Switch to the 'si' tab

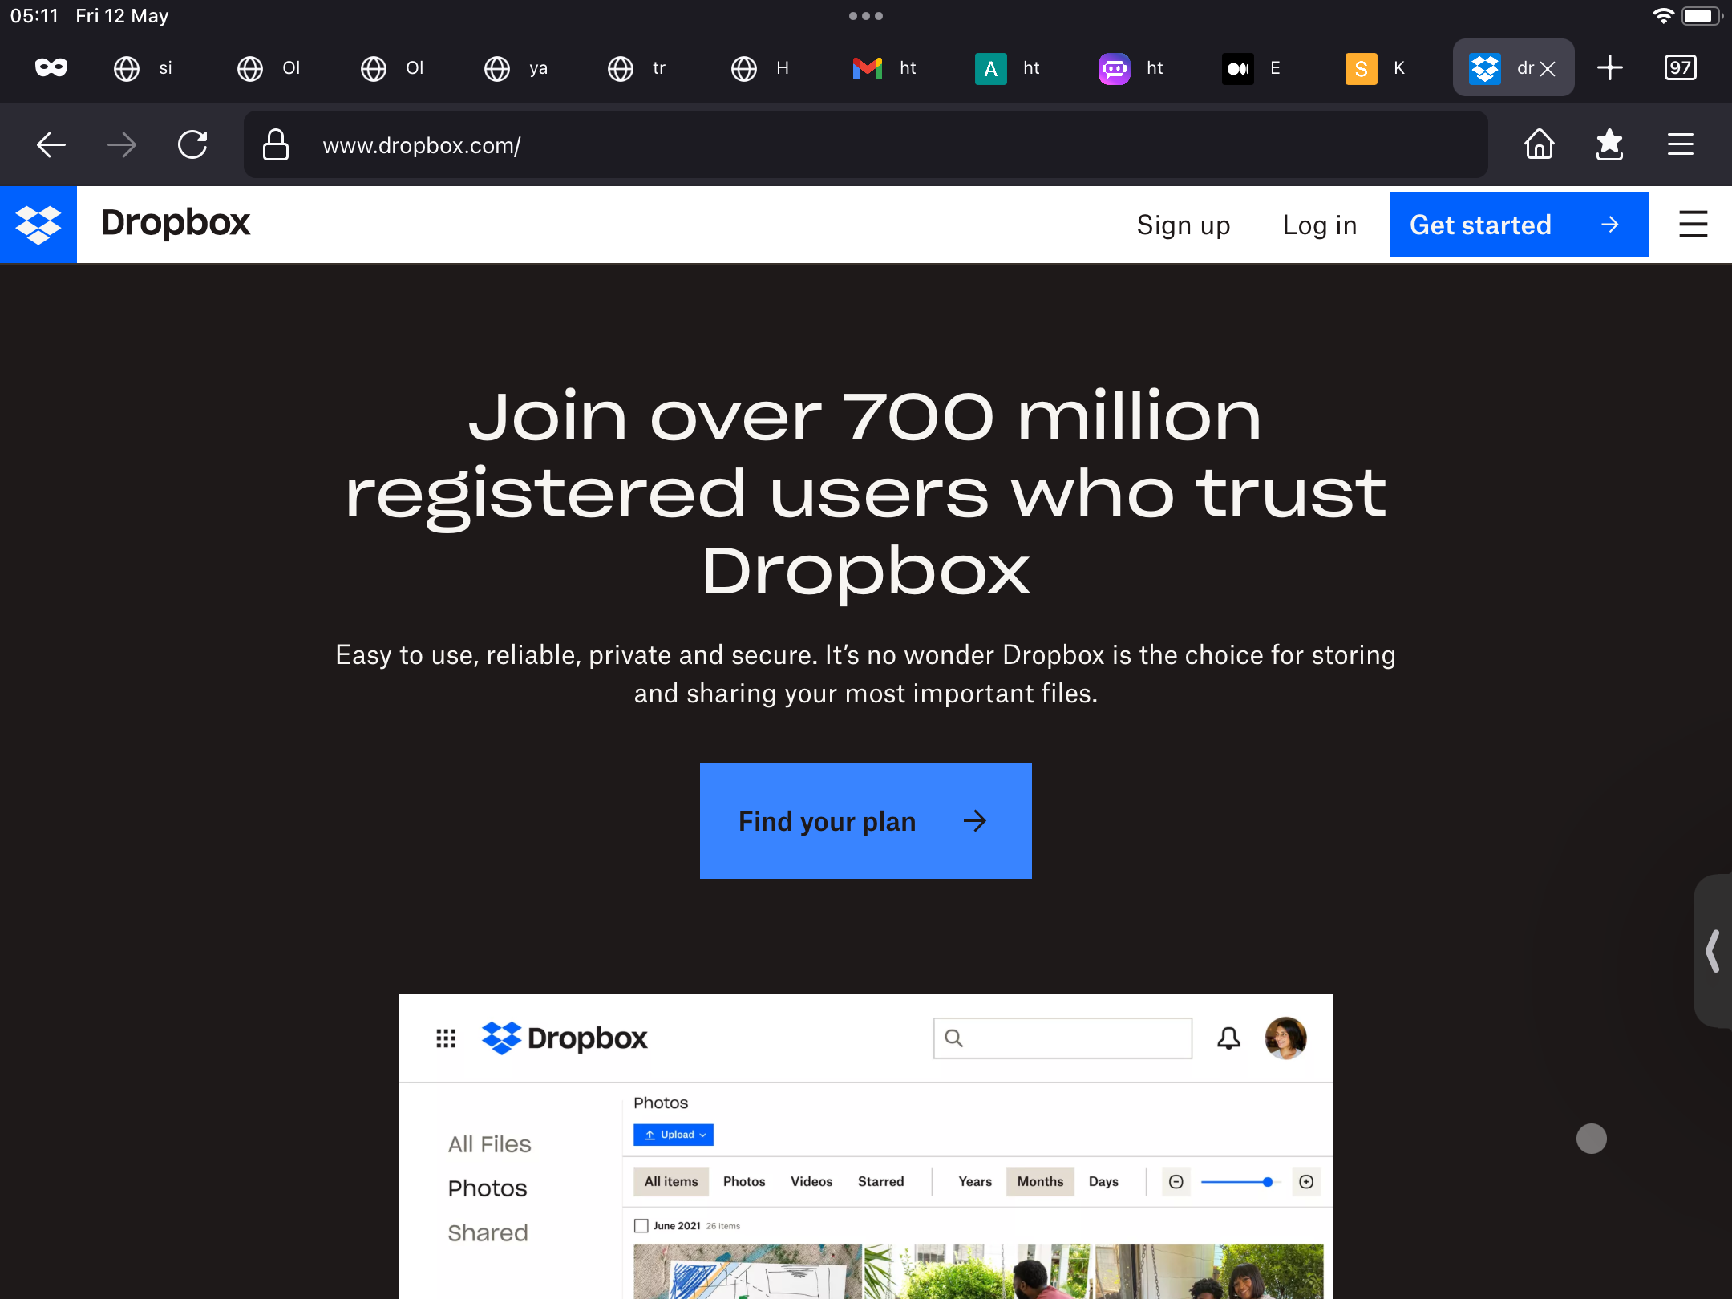tap(144, 67)
